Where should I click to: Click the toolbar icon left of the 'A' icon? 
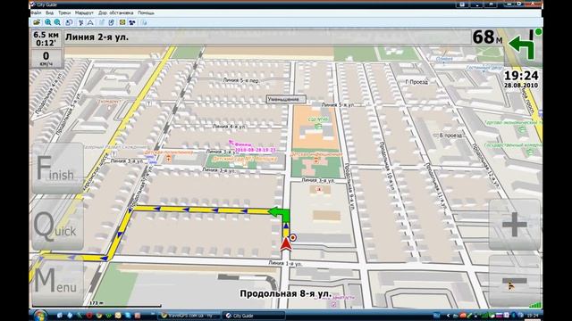(x=81, y=22)
